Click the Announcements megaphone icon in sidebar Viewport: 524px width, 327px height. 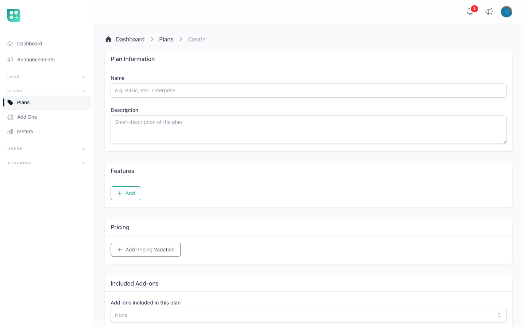coord(10,60)
